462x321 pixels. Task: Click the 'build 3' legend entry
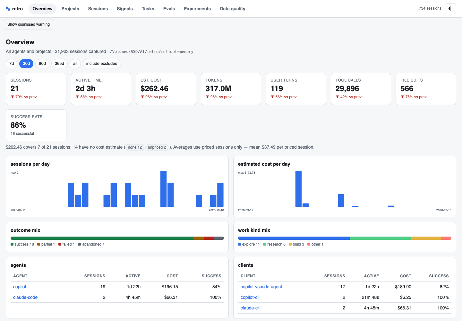296,244
